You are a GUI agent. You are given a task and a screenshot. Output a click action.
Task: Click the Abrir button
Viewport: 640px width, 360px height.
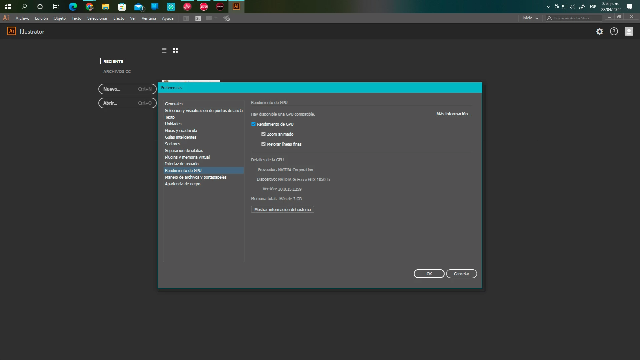pyautogui.click(x=127, y=103)
